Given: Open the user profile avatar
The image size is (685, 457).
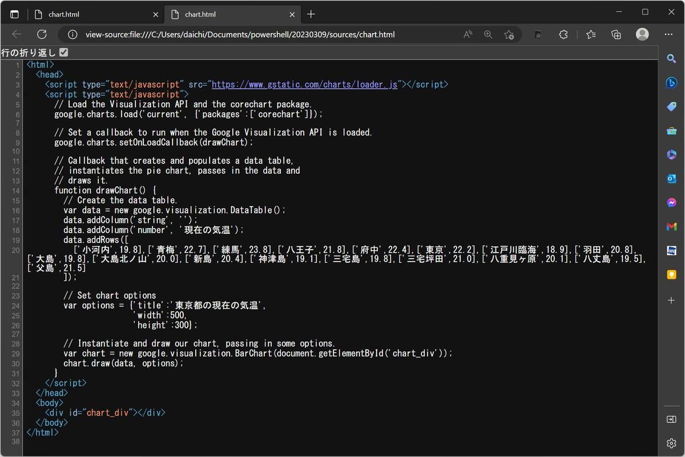Looking at the screenshot, I should coord(642,34).
